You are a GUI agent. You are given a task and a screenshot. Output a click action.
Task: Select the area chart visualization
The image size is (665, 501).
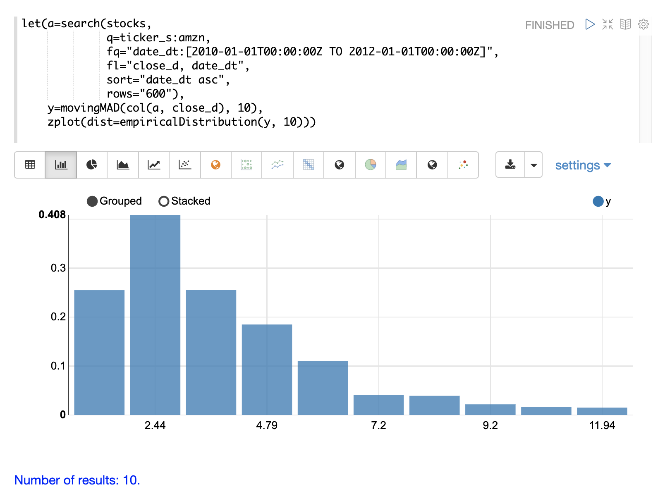coord(123,165)
